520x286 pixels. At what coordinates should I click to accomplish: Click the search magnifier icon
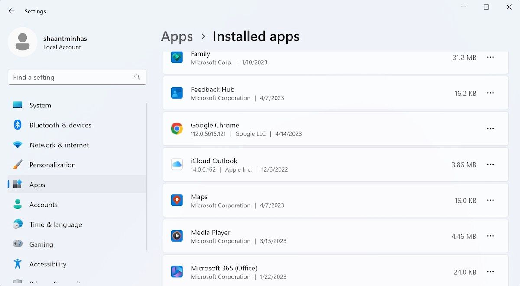point(137,77)
